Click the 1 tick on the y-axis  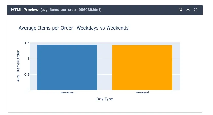[x=28, y=59]
